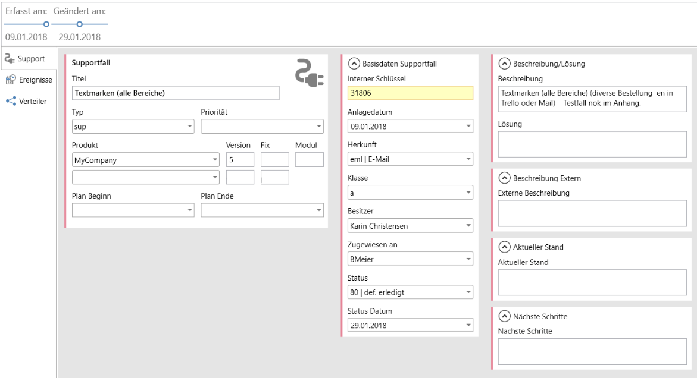Screen dimensions: 697x378
Task: Collapse the Basisdaten Supportfall section
Action: (x=354, y=64)
